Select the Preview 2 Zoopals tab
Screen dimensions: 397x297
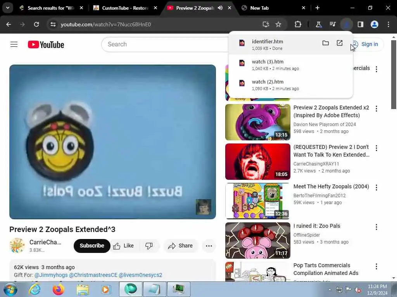[195, 8]
